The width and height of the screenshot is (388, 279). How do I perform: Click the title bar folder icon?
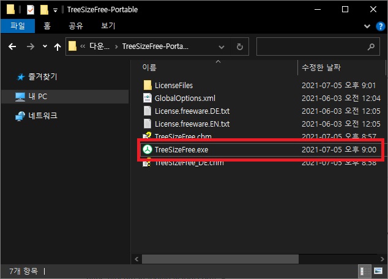pos(10,9)
